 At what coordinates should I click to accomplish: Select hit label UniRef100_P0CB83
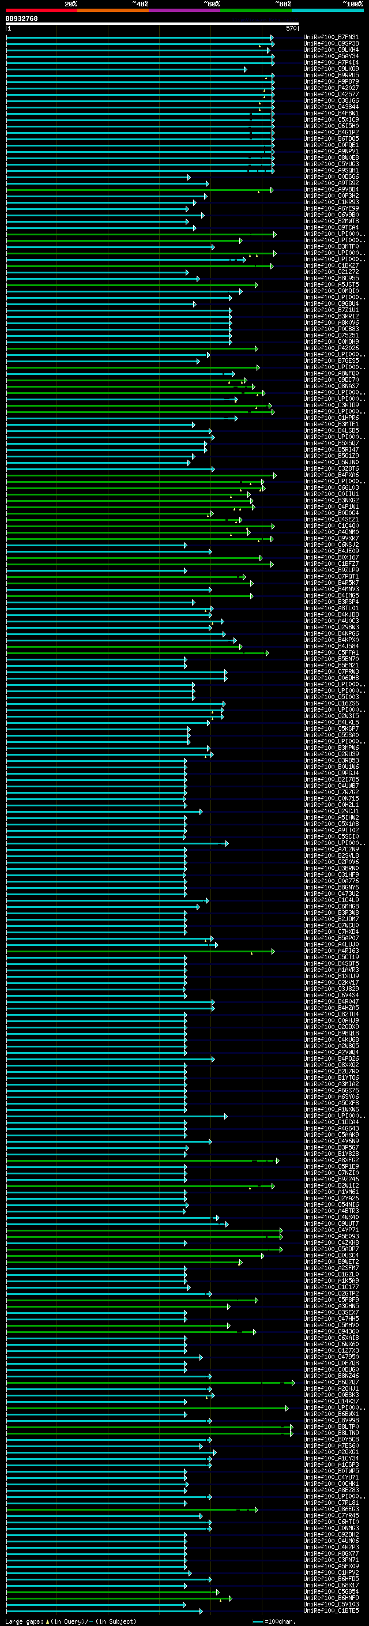pos(331,329)
